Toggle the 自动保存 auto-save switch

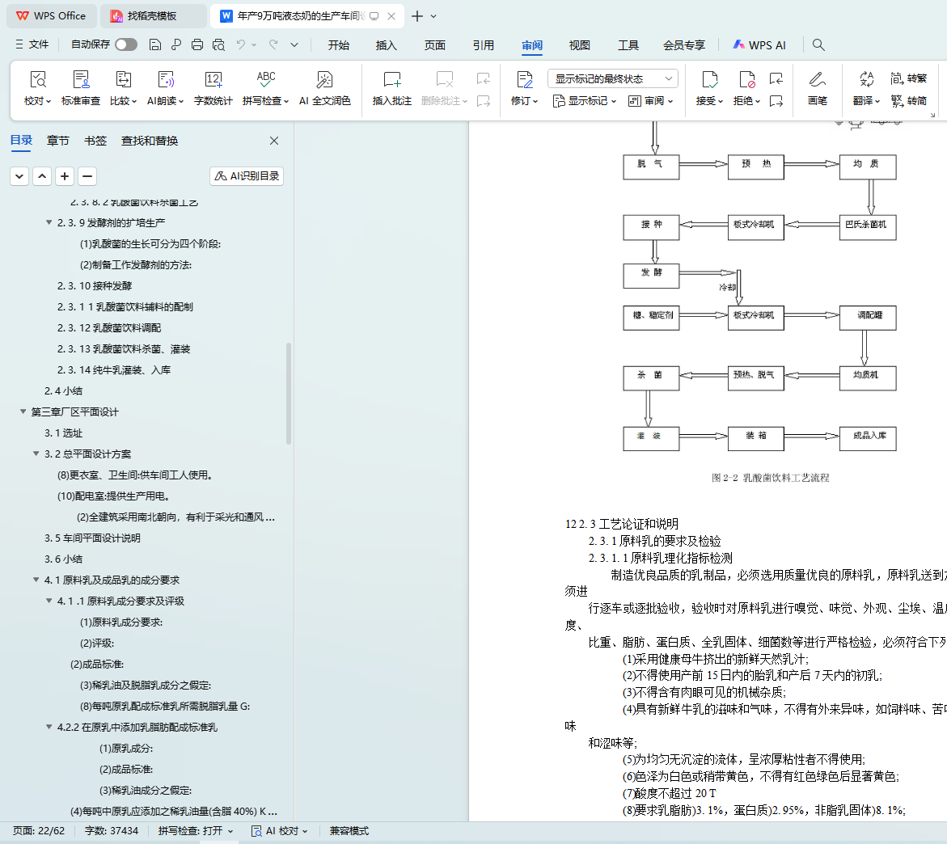pyautogui.click(x=125, y=44)
